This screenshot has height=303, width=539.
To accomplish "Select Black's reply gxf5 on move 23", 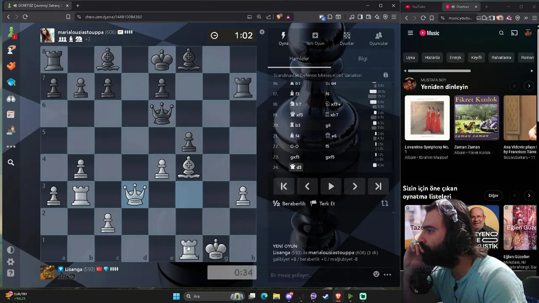I will point(330,157).
